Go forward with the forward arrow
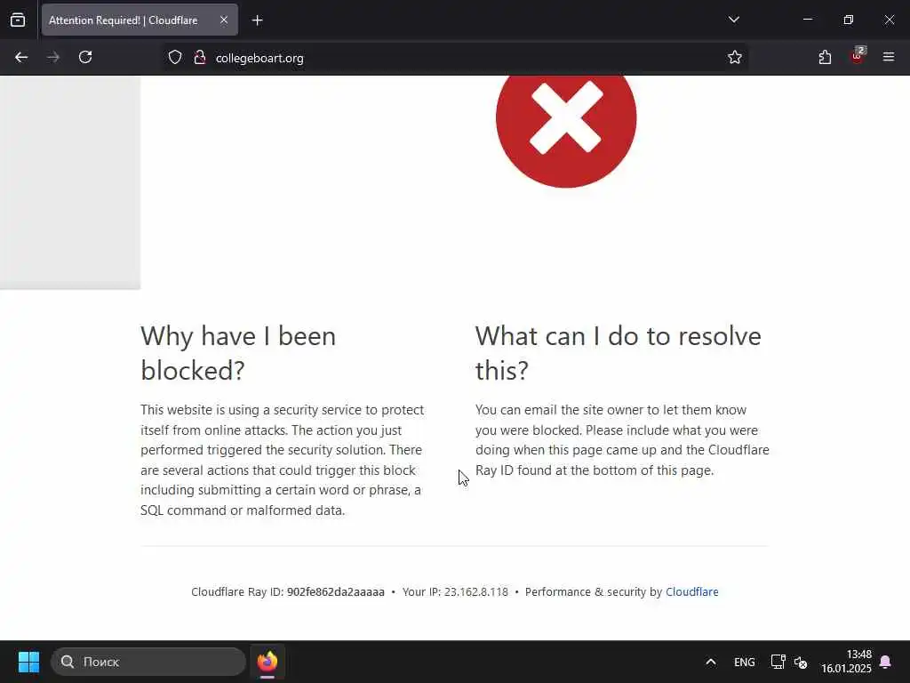Image resolution: width=910 pixels, height=683 pixels. pos(53,58)
